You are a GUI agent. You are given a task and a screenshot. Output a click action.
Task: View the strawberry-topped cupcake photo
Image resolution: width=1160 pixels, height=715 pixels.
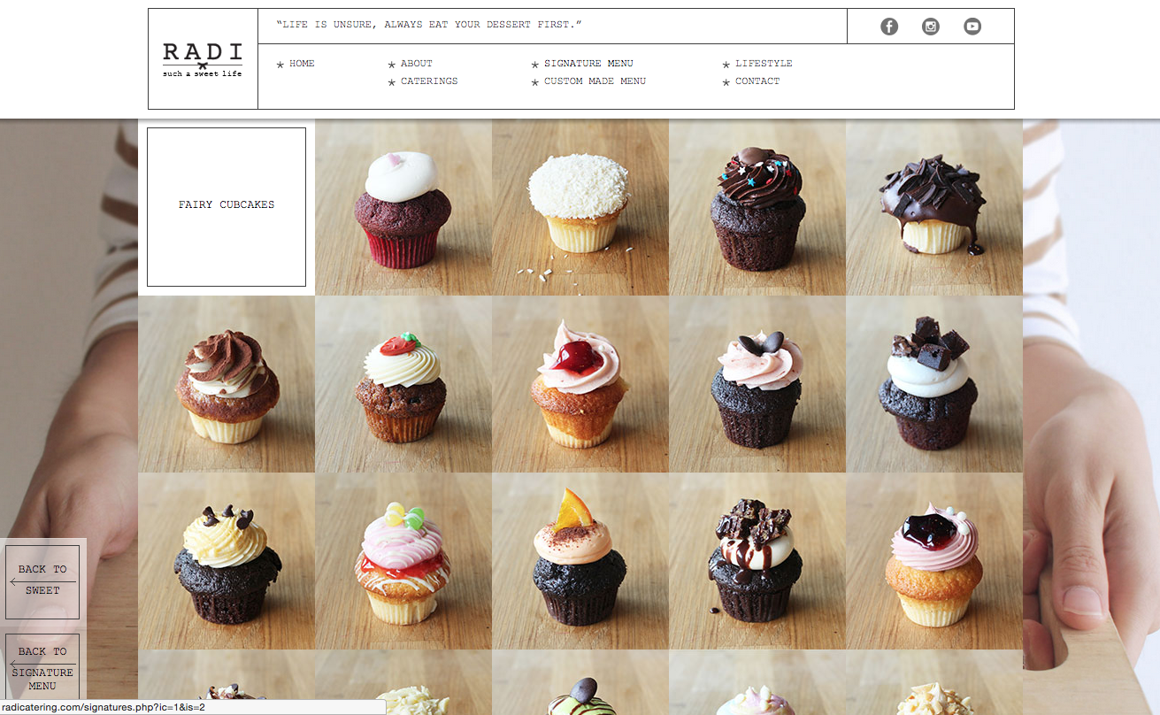pyautogui.click(x=403, y=384)
